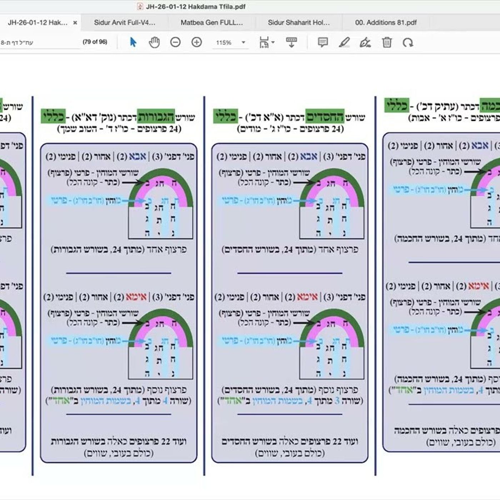The image size is (500, 500).
Task: Click the trash delete icon
Action: tap(387, 42)
